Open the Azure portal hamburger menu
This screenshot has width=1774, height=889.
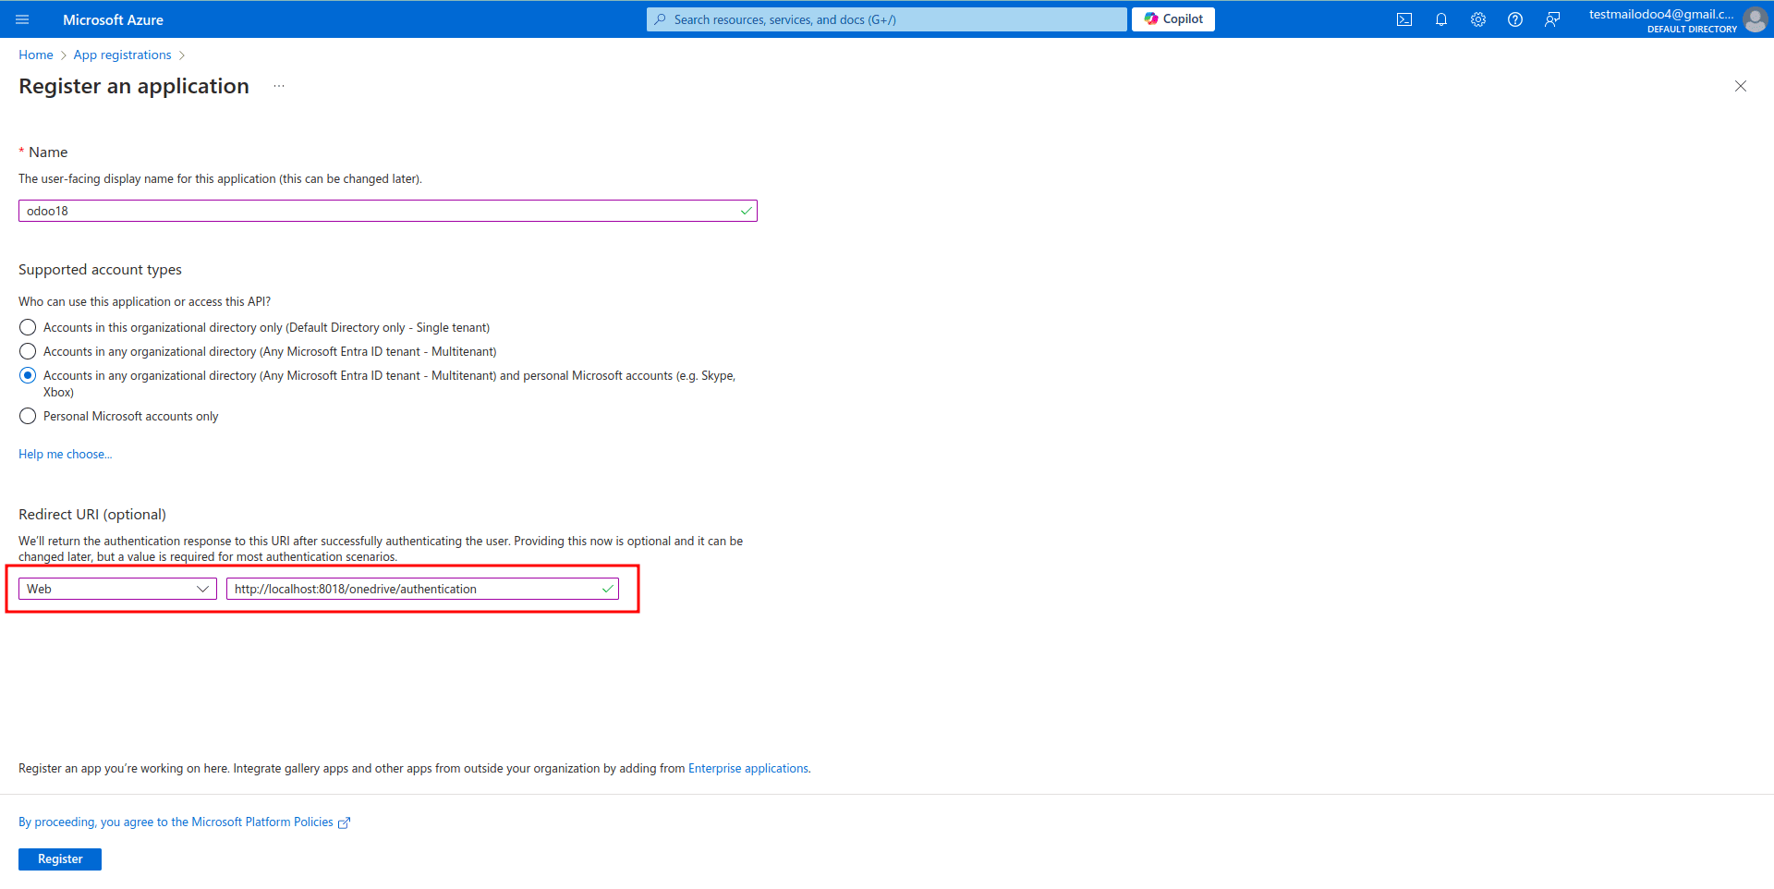pos(22,19)
